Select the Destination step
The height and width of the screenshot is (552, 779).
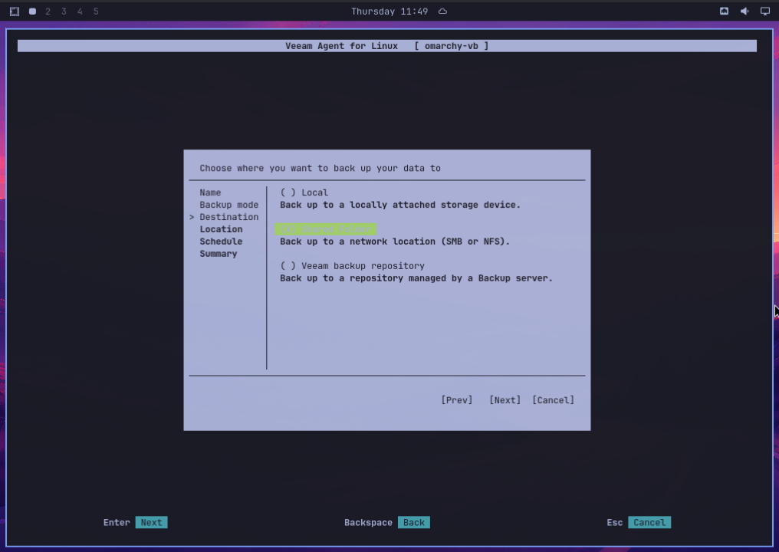pos(229,217)
